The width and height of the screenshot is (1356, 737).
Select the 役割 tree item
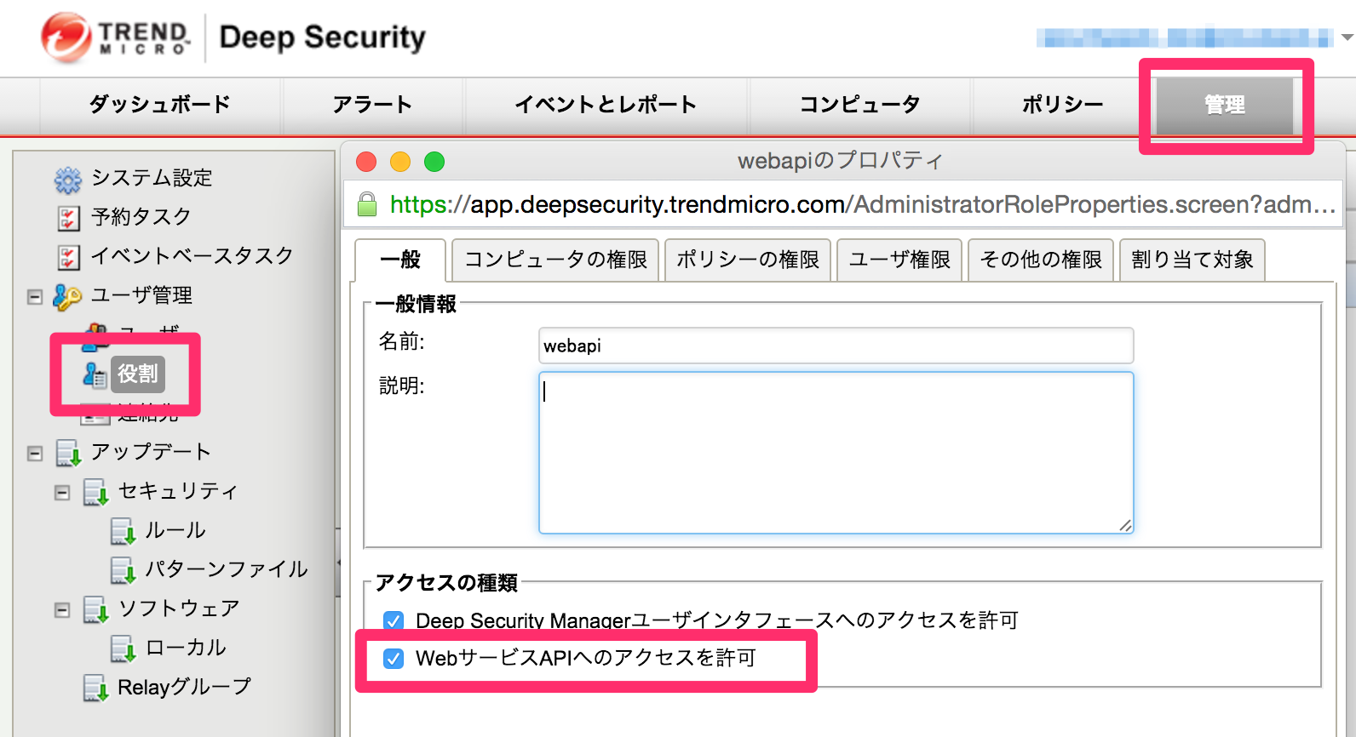point(138,374)
